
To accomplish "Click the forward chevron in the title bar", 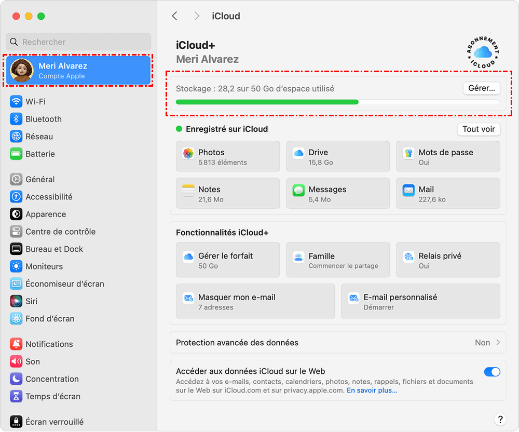I will tap(197, 16).
